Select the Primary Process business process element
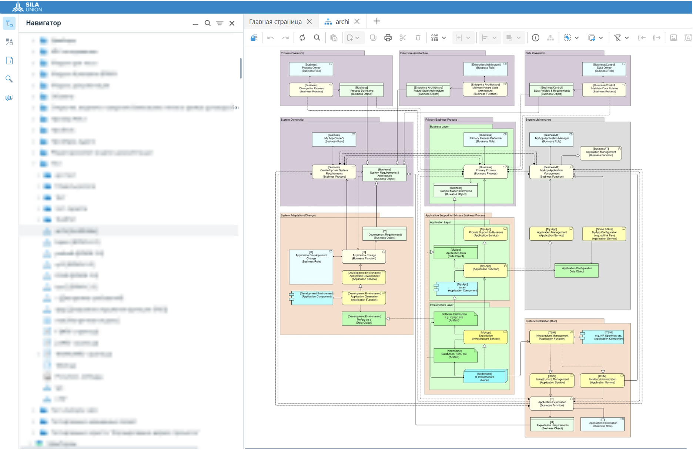Screen dimensions: 693x451 [485, 171]
